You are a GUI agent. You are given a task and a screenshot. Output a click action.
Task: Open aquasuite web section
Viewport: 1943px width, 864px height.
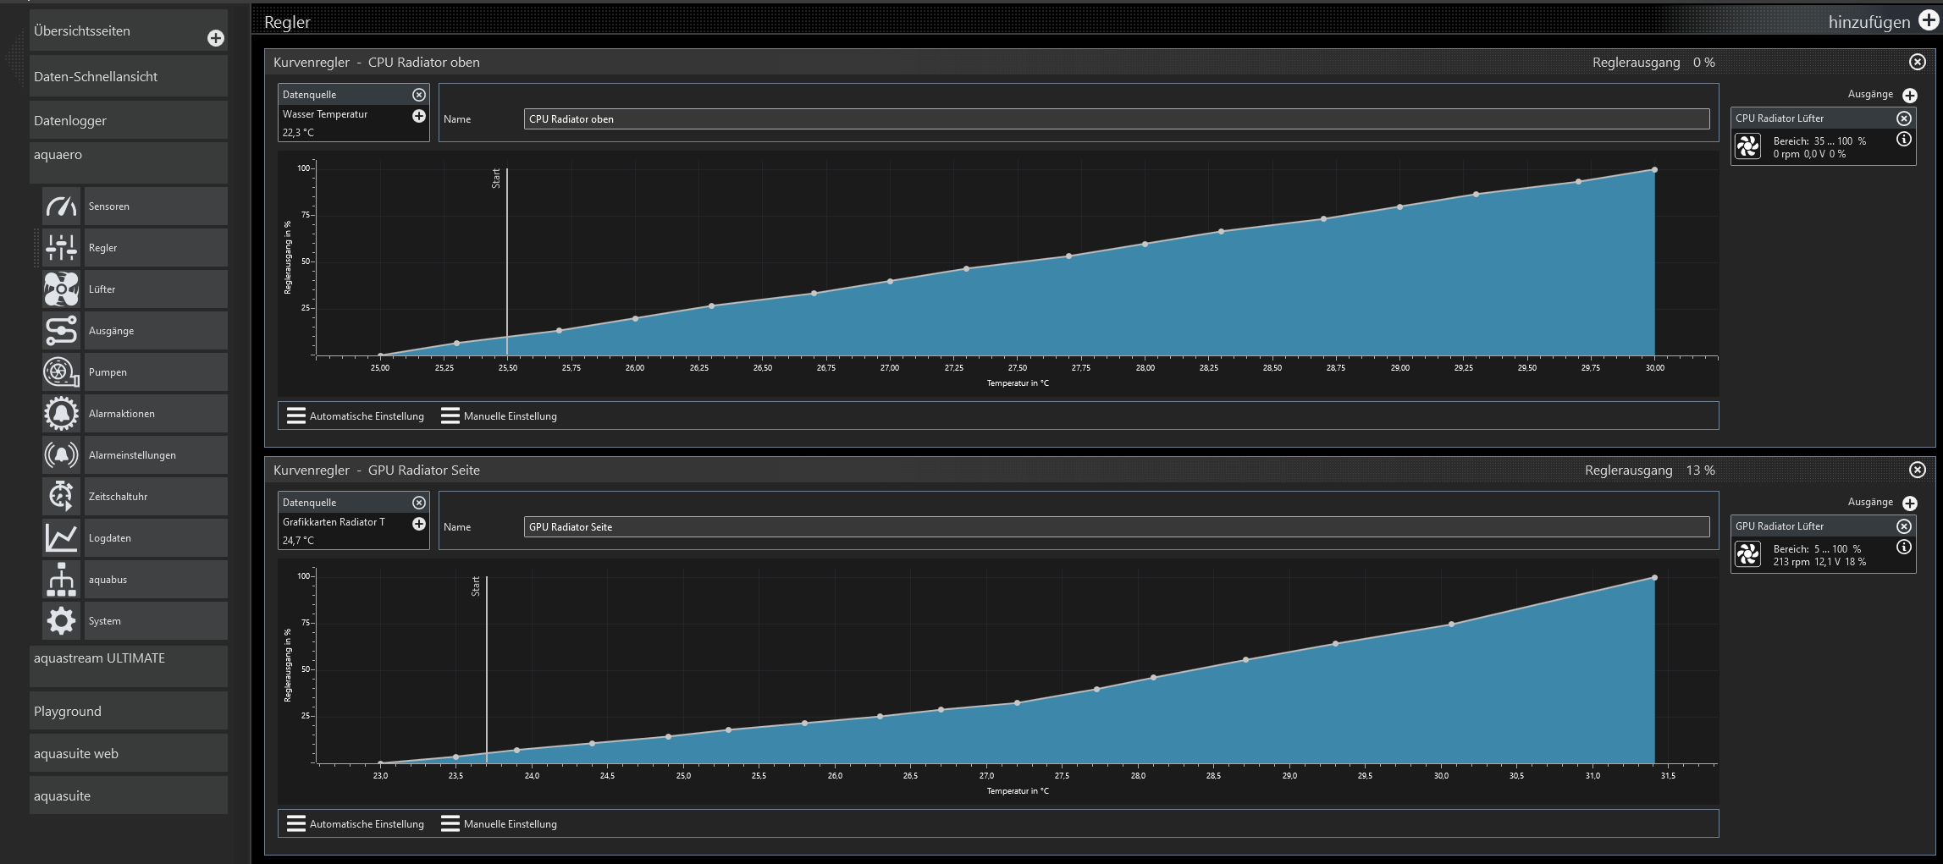coord(129,753)
